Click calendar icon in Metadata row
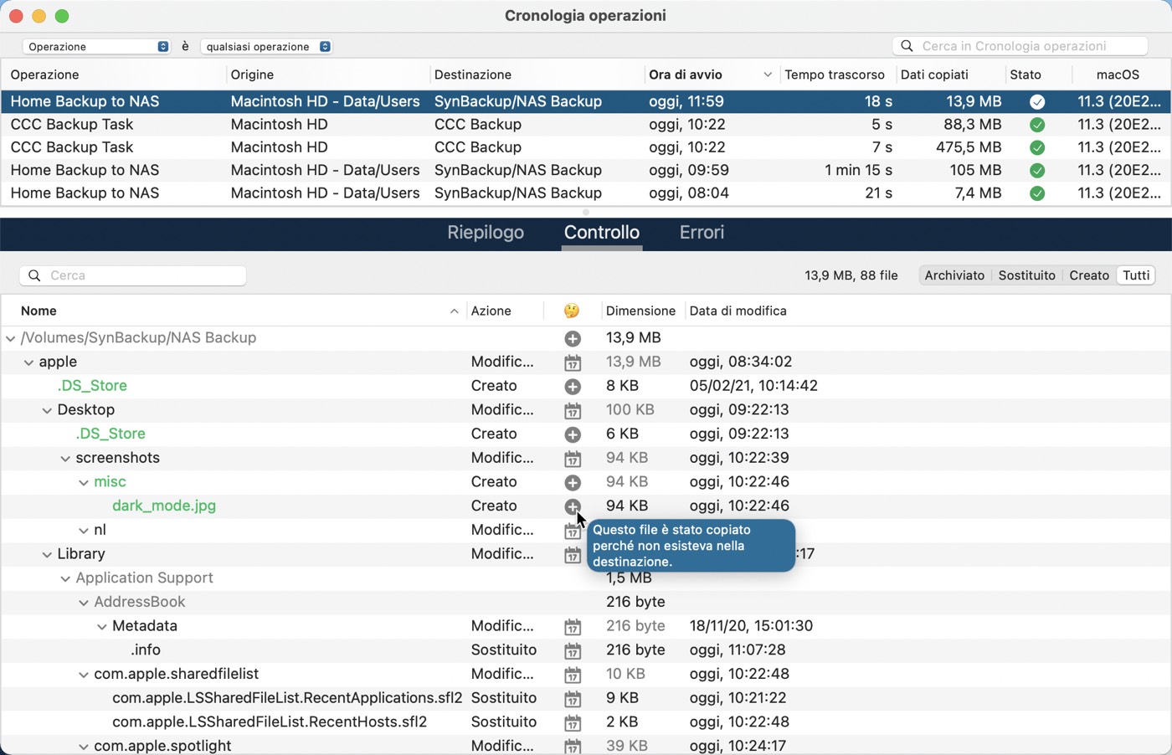 point(573,626)
